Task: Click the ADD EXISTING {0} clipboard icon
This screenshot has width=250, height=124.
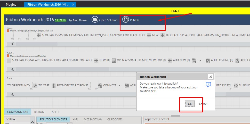Action: pyautogui.click(x=208, y=60)
